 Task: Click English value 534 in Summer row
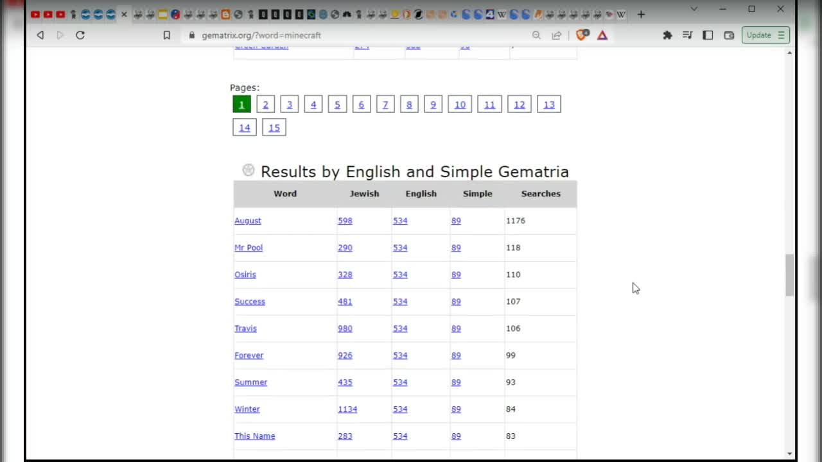(x=400, y=382)
